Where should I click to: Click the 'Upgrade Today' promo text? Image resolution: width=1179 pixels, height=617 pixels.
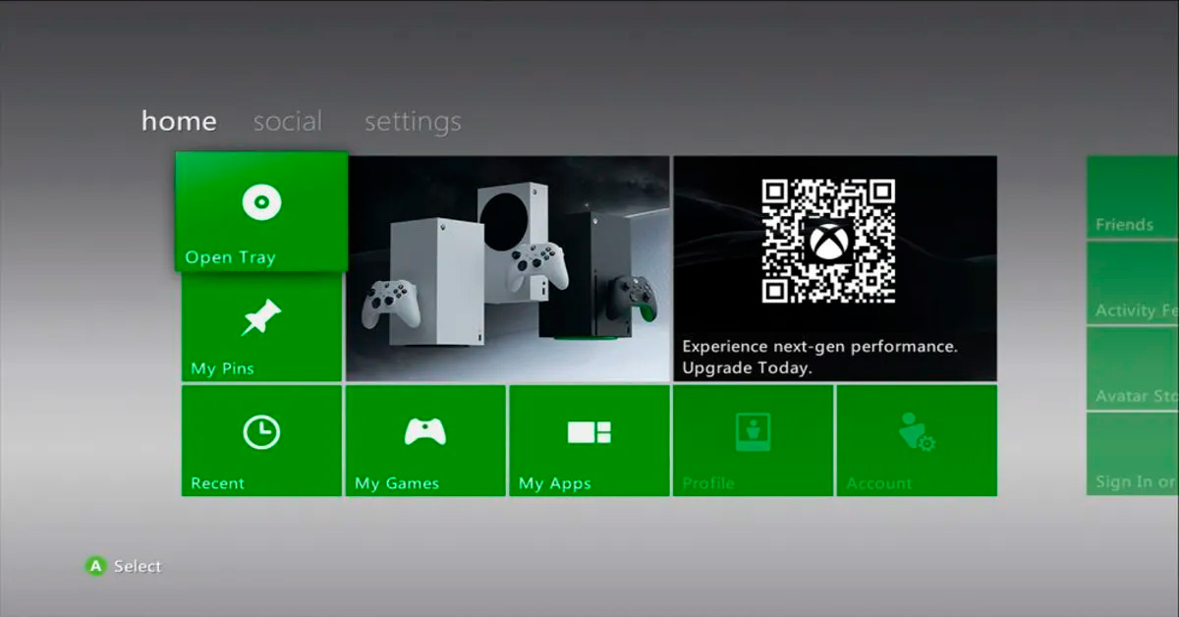pyautogui.click(x=747, y=369)
